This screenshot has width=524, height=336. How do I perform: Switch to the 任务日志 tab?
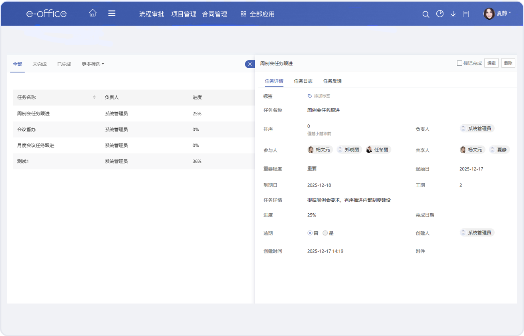(x=303, y=81)
